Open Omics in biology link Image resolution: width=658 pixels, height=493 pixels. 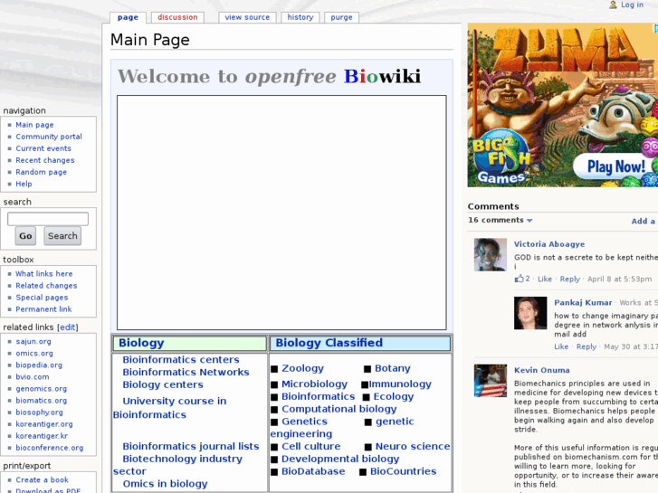pos(165,484)
